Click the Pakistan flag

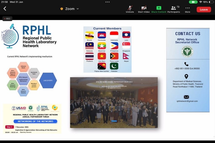114,66
